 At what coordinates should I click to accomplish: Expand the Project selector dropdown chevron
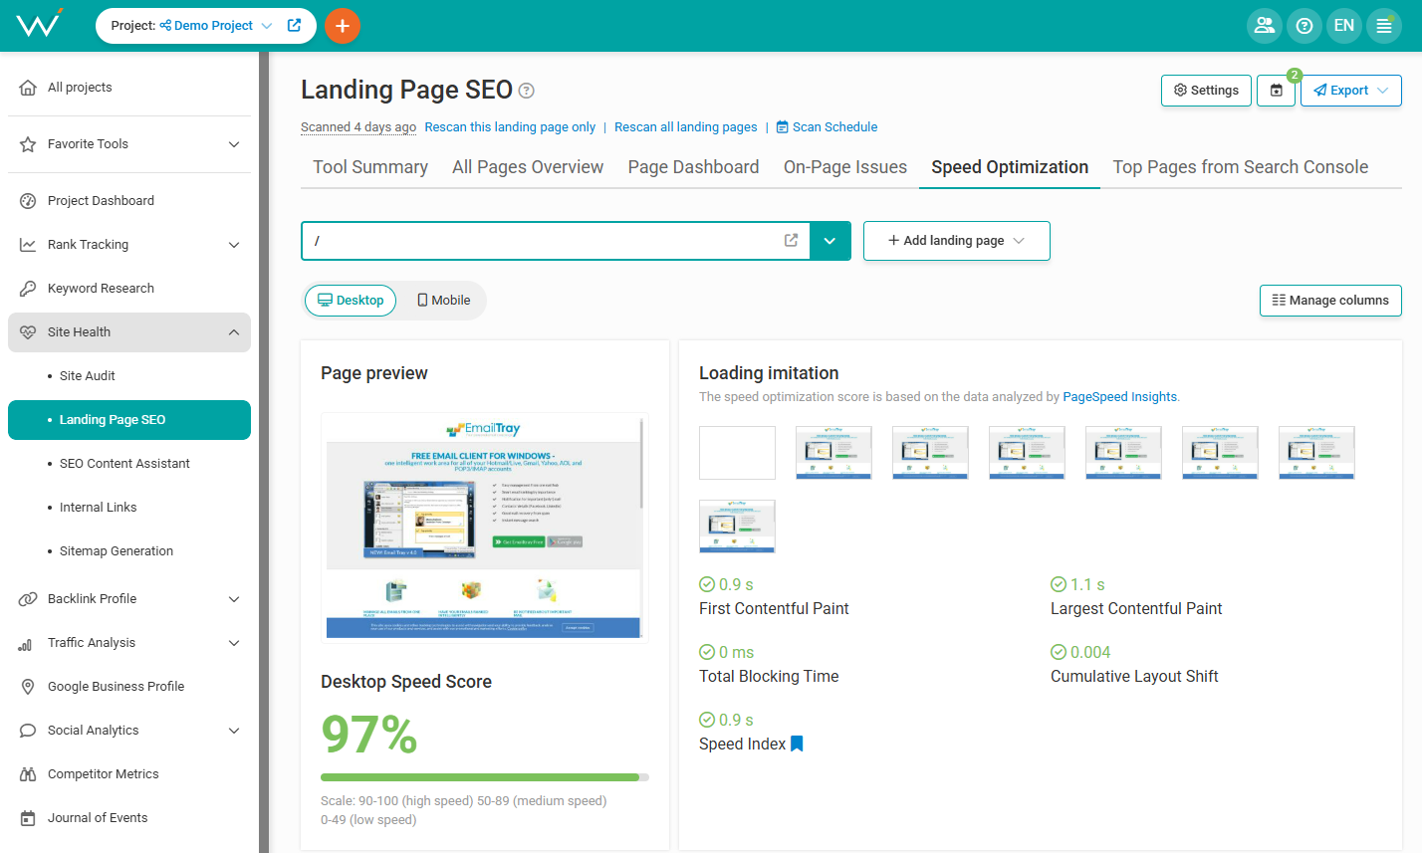(x=267, y=26)
